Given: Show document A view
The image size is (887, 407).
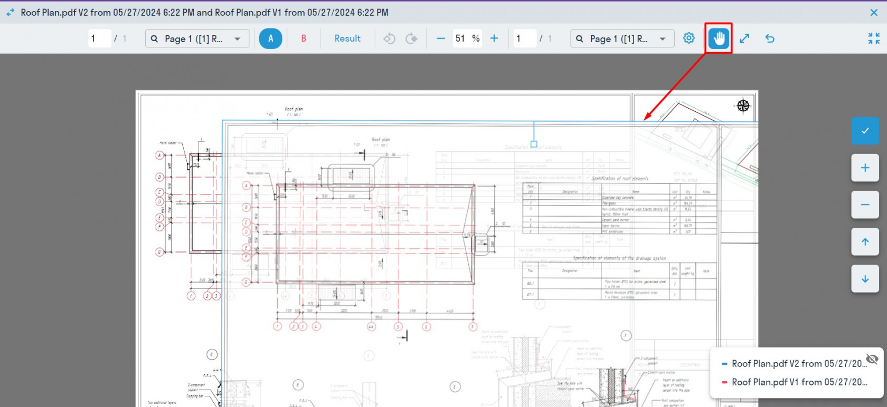Looking at the screenshot, I should click(x=270, y=38).
